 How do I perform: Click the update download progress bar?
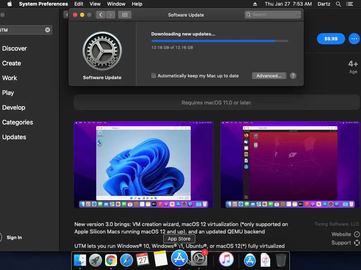click(x=220, y=41)
